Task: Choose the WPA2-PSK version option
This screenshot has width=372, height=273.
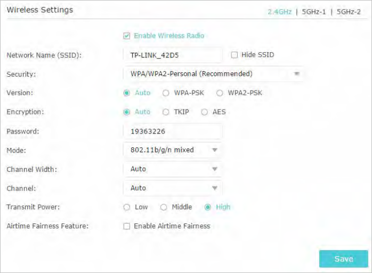Action: click(x=220, y=93)
